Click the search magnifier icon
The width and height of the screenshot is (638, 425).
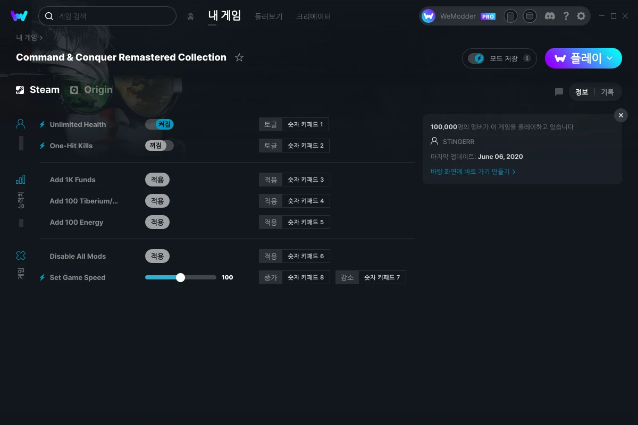(x=49, y=16)
